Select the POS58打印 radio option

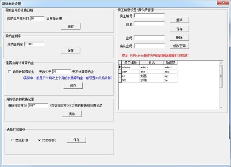click(x=39, y=140)
